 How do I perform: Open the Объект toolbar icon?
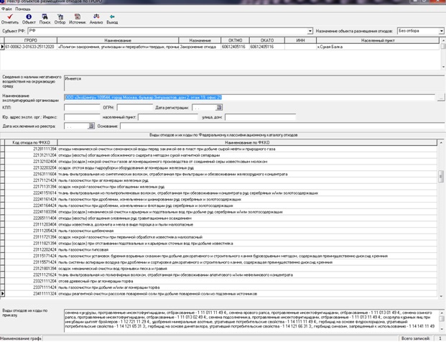click(x=29, y=19)
